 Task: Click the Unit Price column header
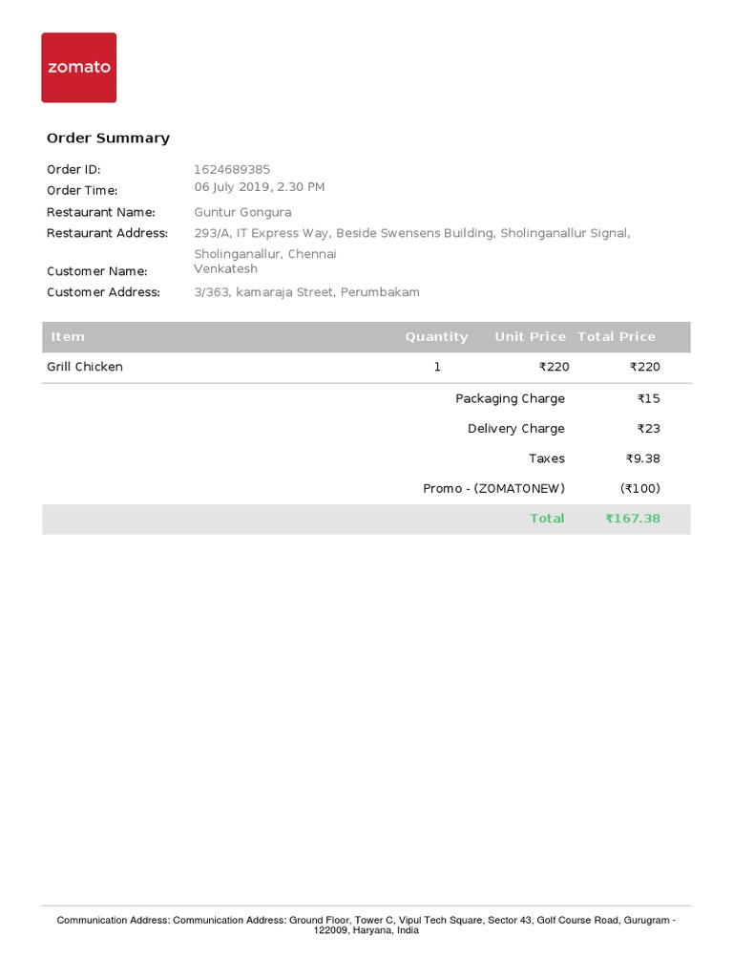(x=530, y=337)
